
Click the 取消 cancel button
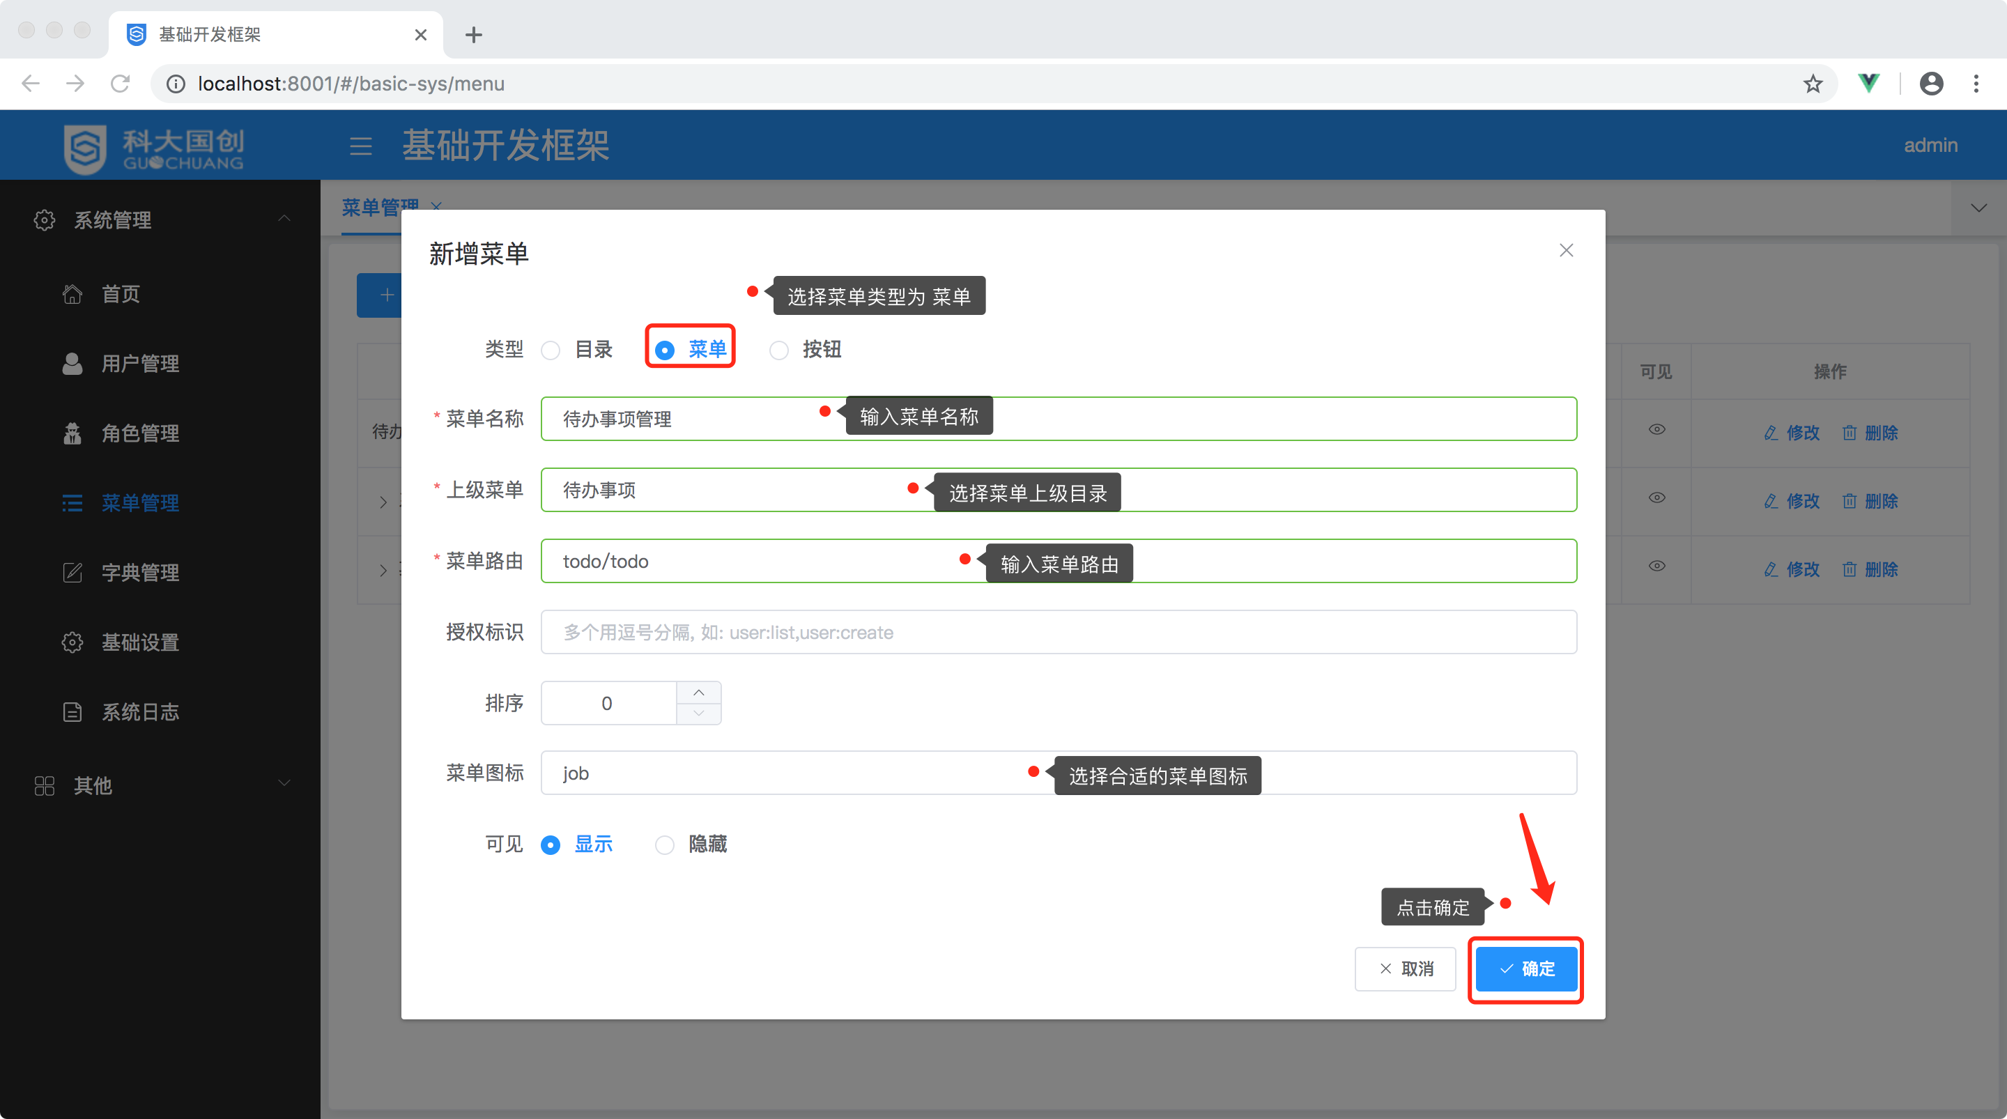click(x=1406, y=968)
